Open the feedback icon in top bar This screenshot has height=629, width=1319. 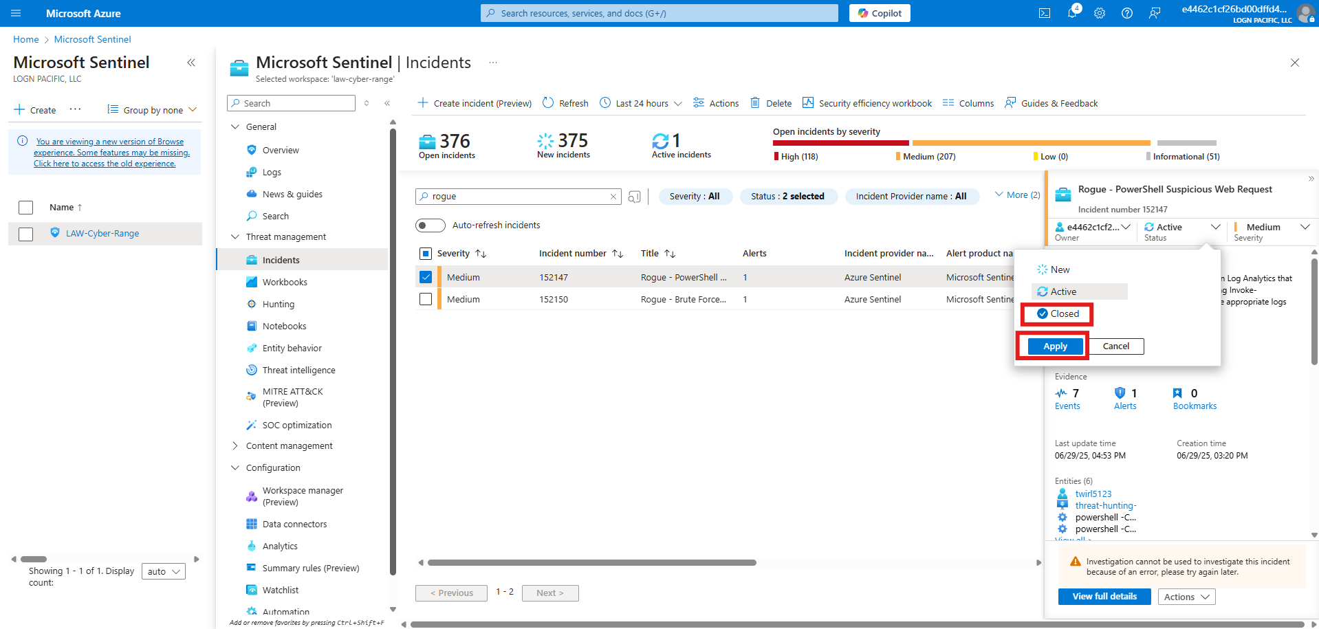pyautogui.click(x=1155, y=13)
